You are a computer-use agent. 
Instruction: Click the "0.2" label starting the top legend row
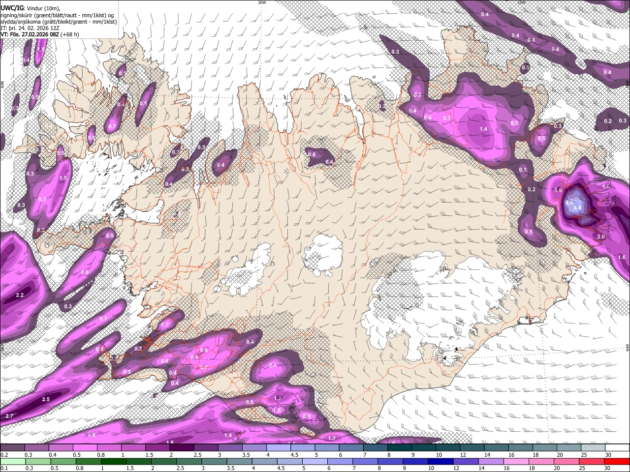(4, 455)
